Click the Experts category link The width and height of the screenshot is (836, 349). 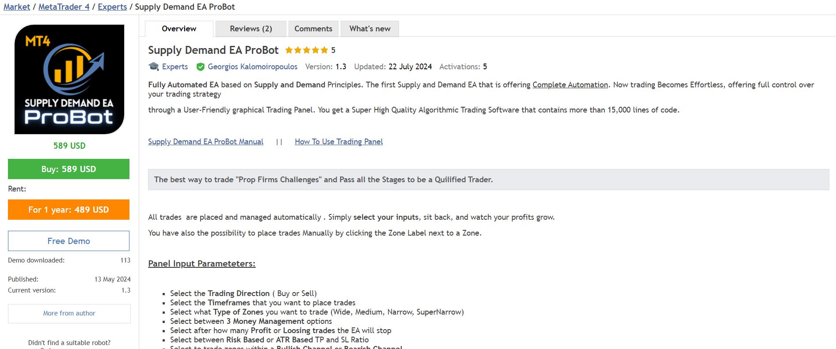(175, 67)
